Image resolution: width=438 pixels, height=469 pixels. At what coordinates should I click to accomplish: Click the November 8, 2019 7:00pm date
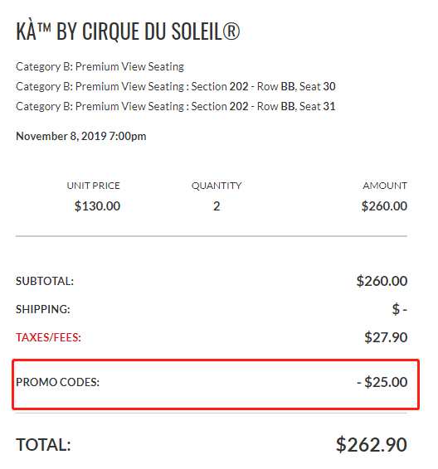[80, 137]
